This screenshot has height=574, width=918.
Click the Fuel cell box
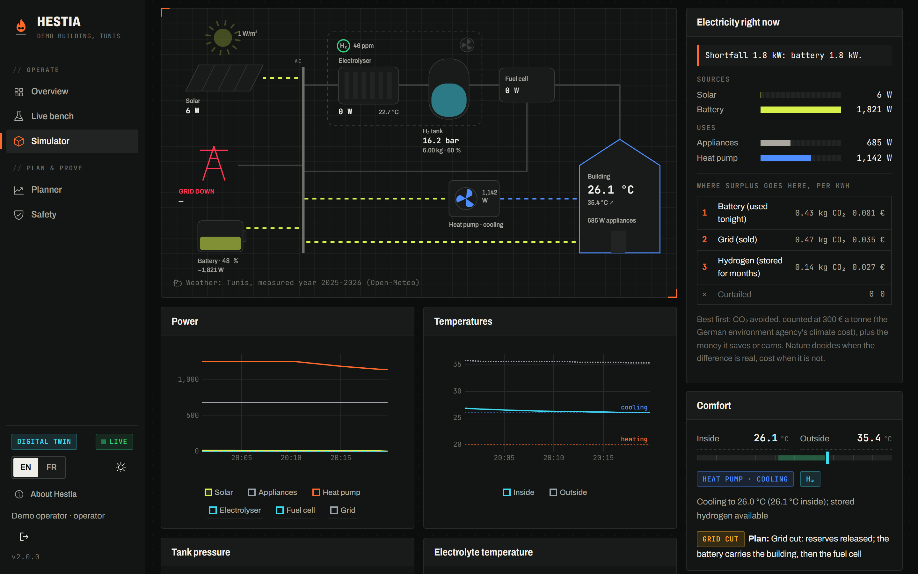click(x=527, y=85)
